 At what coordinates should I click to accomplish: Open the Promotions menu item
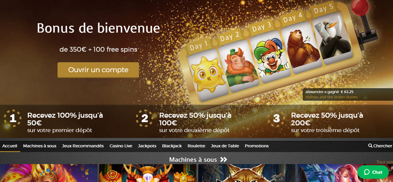257,146
